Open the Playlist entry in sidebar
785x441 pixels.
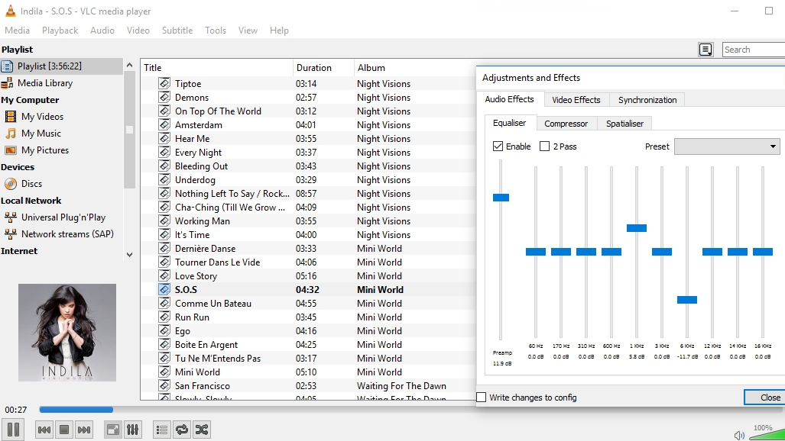click(x=61, y=66)
